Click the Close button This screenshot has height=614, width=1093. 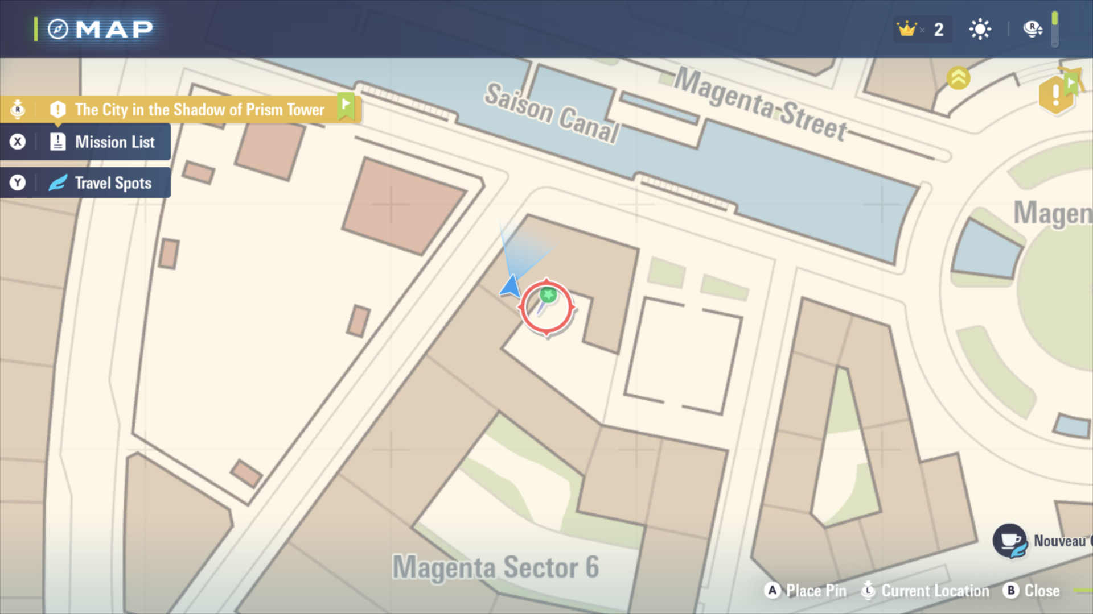(1032, 591)
